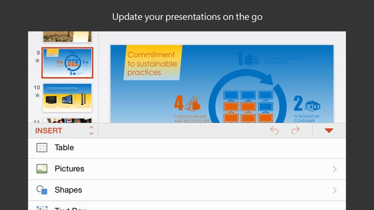This screenshot has width=374, height=210.
Task: Tap the circular arrow graphic on slide
Action: coord(247,96)
